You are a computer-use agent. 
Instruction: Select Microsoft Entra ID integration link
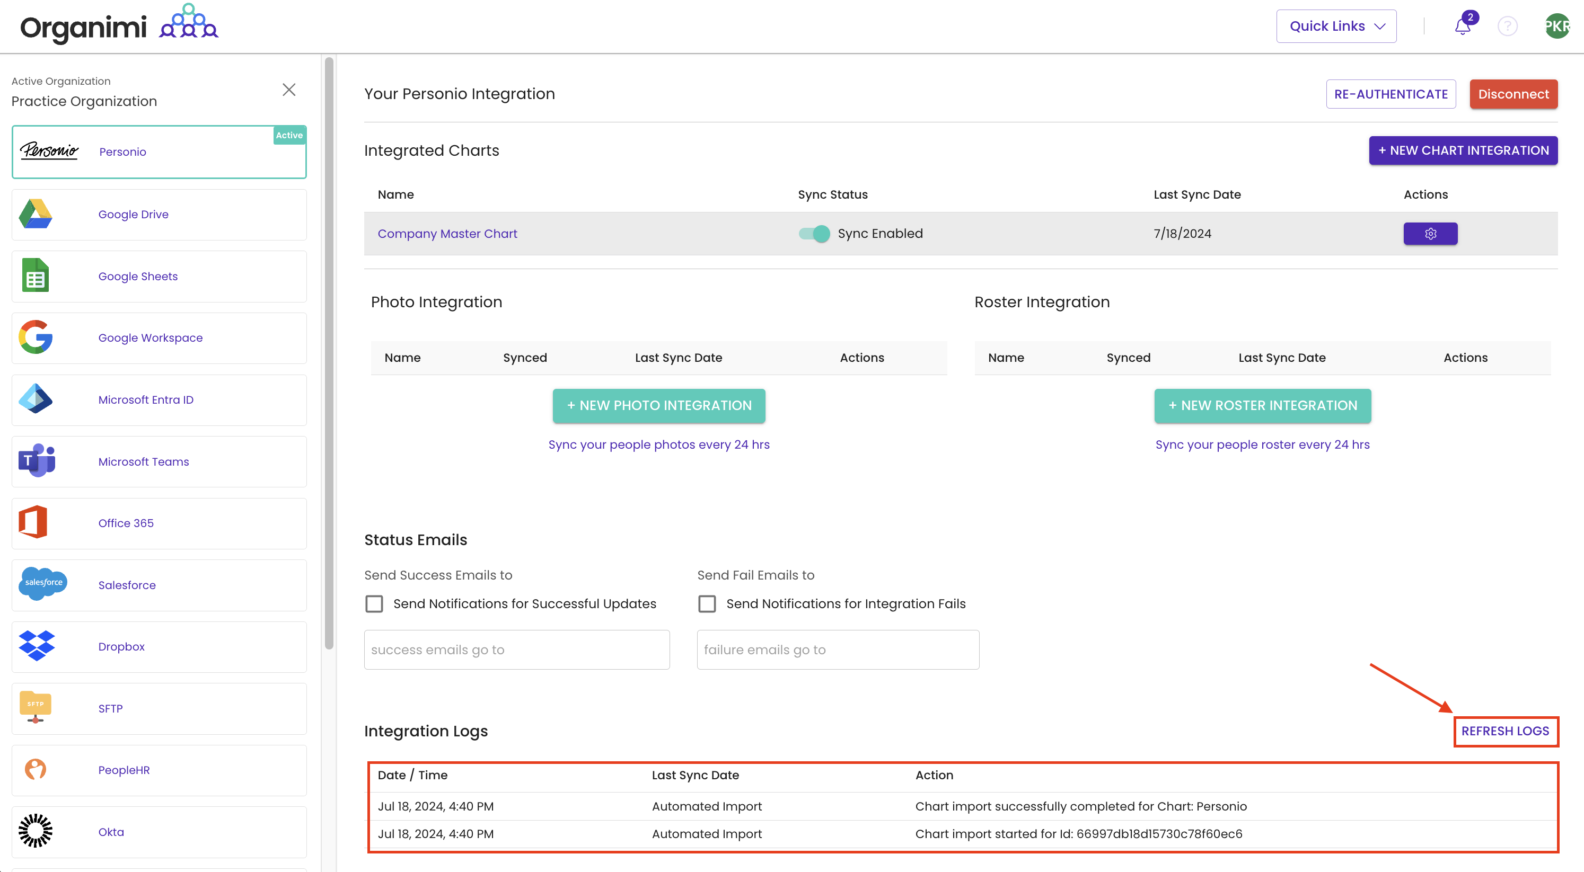click(x=146, y=399)
